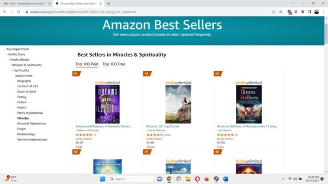Open File Explorer from the taskbar
328x184 pixels.
[188, 179]
